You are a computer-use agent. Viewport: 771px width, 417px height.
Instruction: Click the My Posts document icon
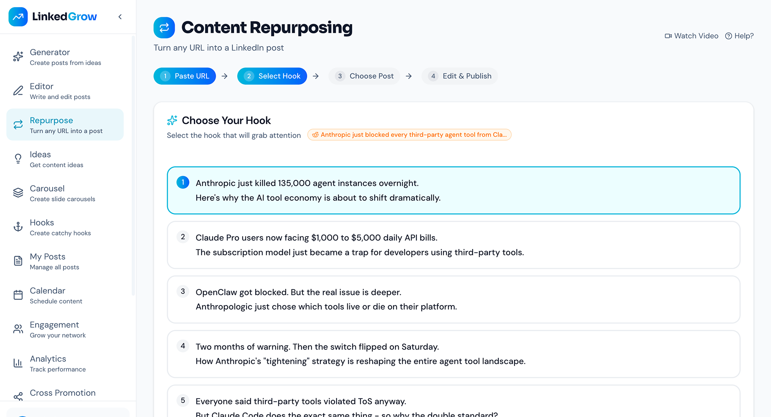[x=18, y=261]
